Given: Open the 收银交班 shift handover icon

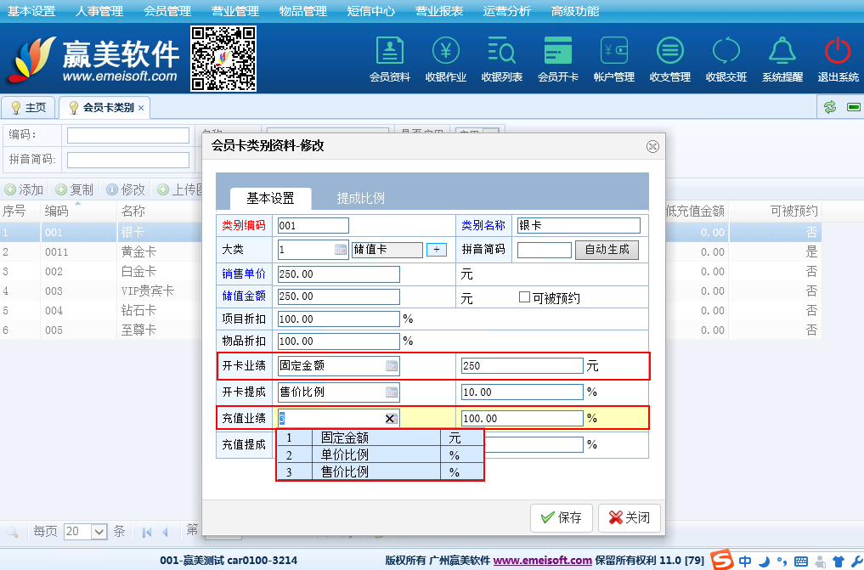Looking at the screenshot, I should point(726,58).
